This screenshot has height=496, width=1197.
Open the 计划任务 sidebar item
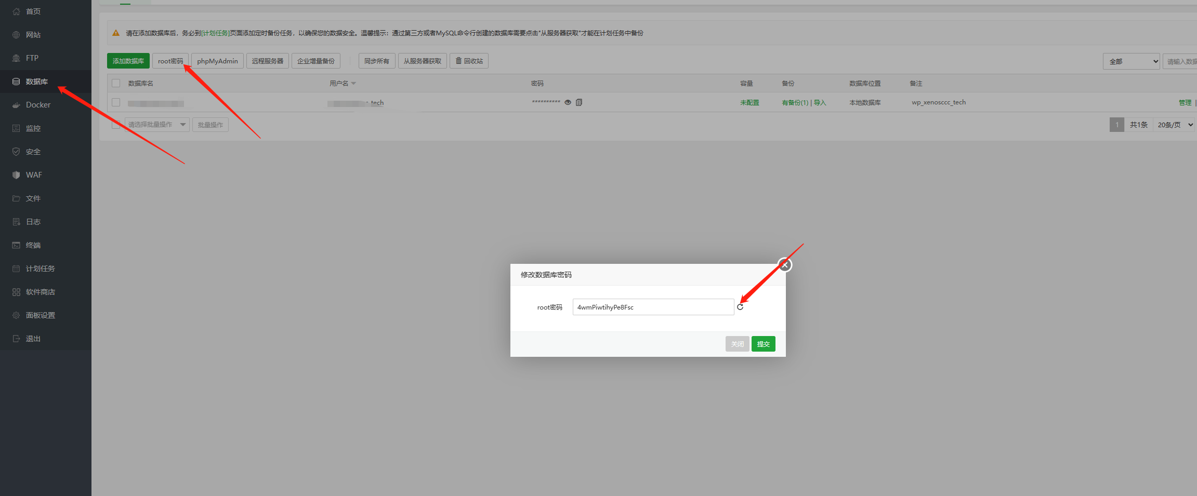pos(46,269)
